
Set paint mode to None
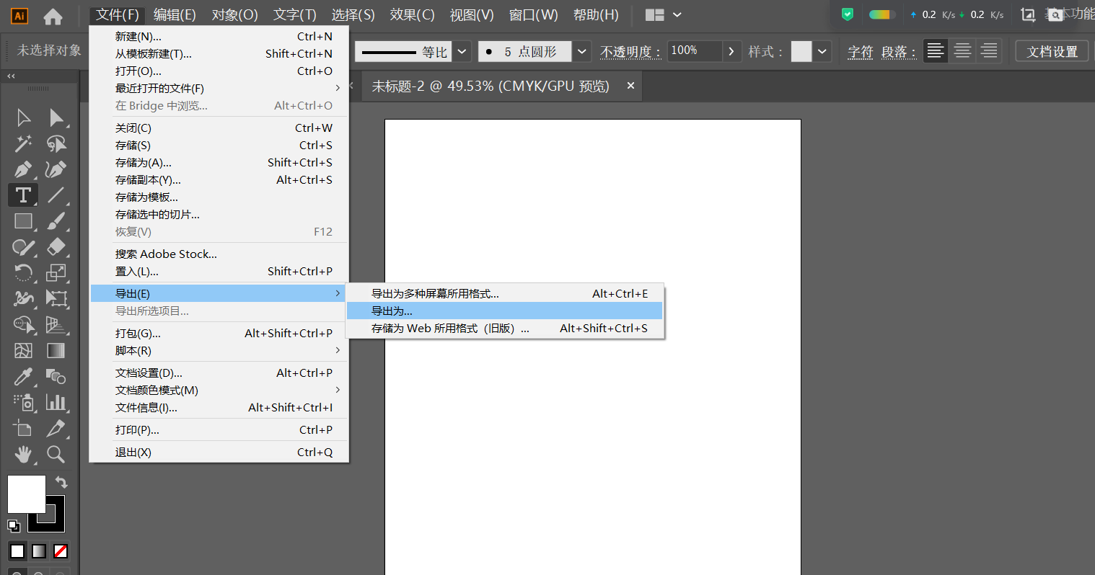click(61, 551)
